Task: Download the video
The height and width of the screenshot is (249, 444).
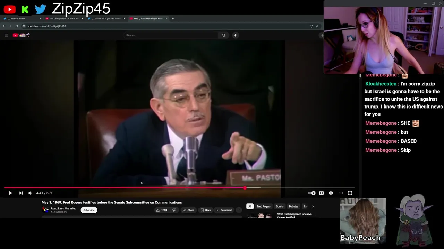Action: tap(224, 210)
